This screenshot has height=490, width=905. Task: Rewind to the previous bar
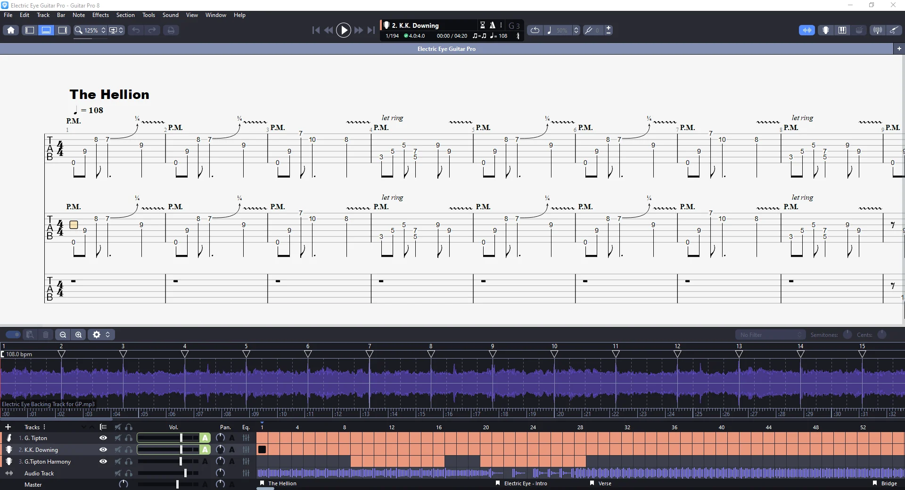click(x=329, y=30)
